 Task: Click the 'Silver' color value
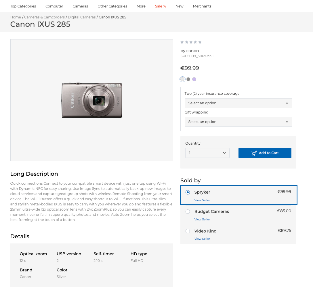61,277
